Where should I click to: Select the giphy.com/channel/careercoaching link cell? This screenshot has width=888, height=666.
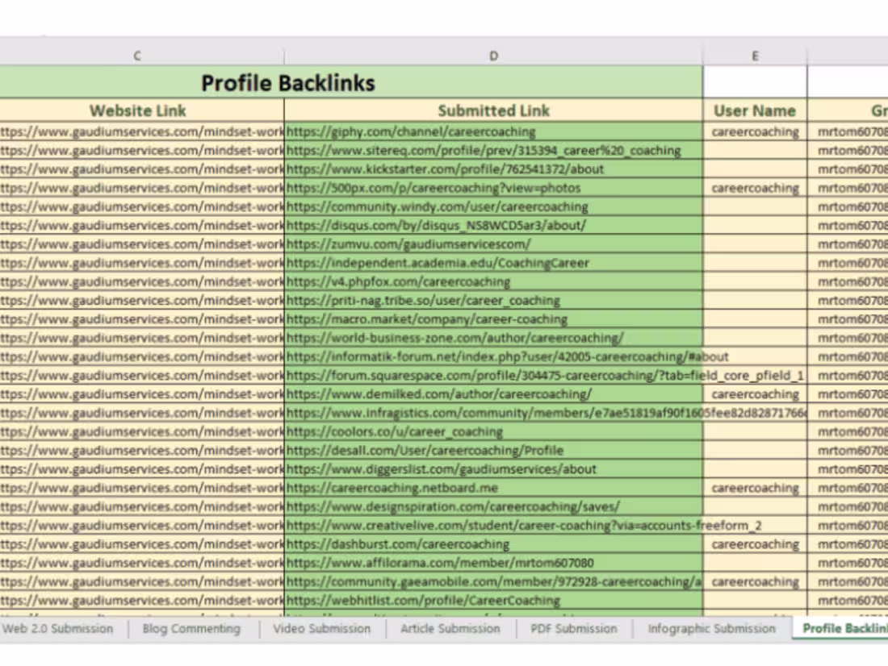pos(493,132)
